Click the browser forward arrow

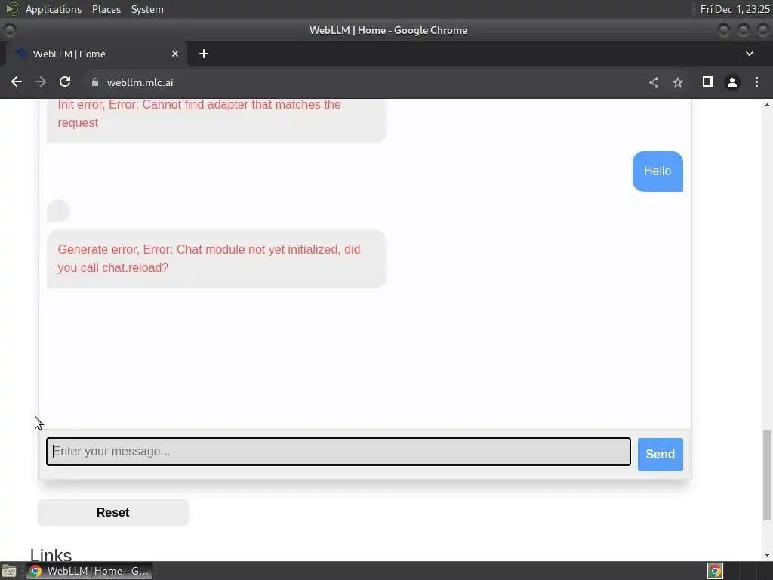click(x=41, y=82)
